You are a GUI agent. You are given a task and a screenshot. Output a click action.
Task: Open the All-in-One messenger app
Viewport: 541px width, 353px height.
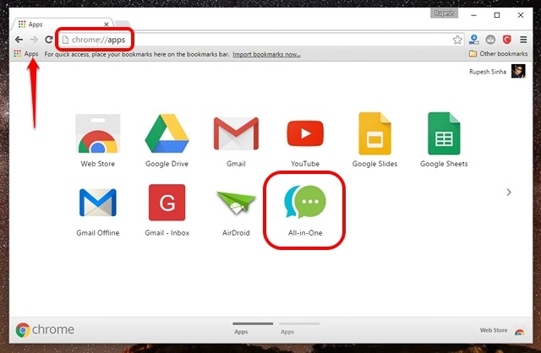click(305, 203)
